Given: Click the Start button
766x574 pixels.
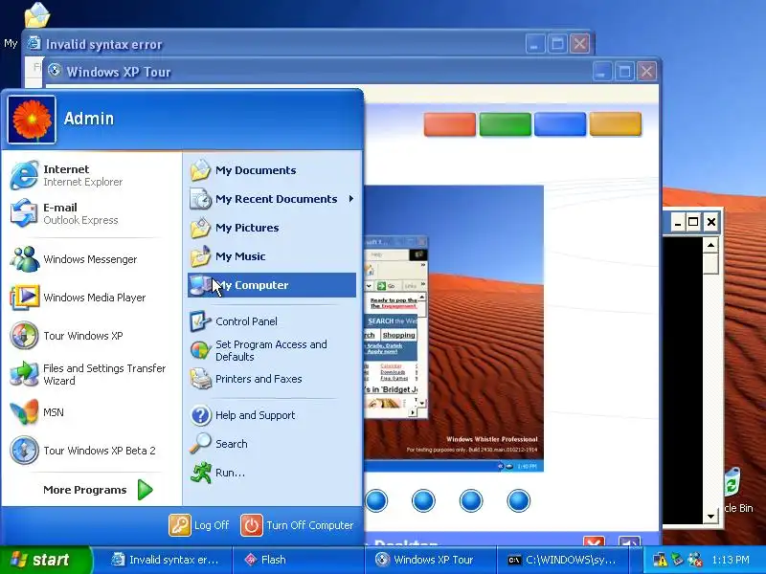Looking at the screenshot, I should [45, 560].
